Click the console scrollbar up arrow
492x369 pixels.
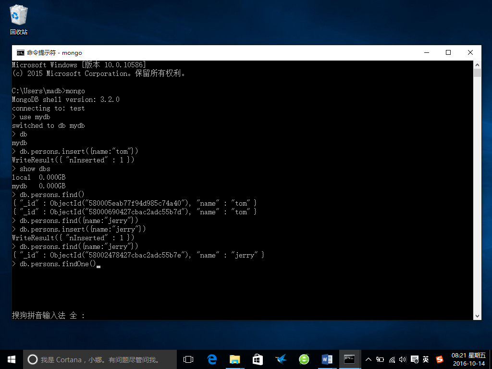[x=477, y=65]
